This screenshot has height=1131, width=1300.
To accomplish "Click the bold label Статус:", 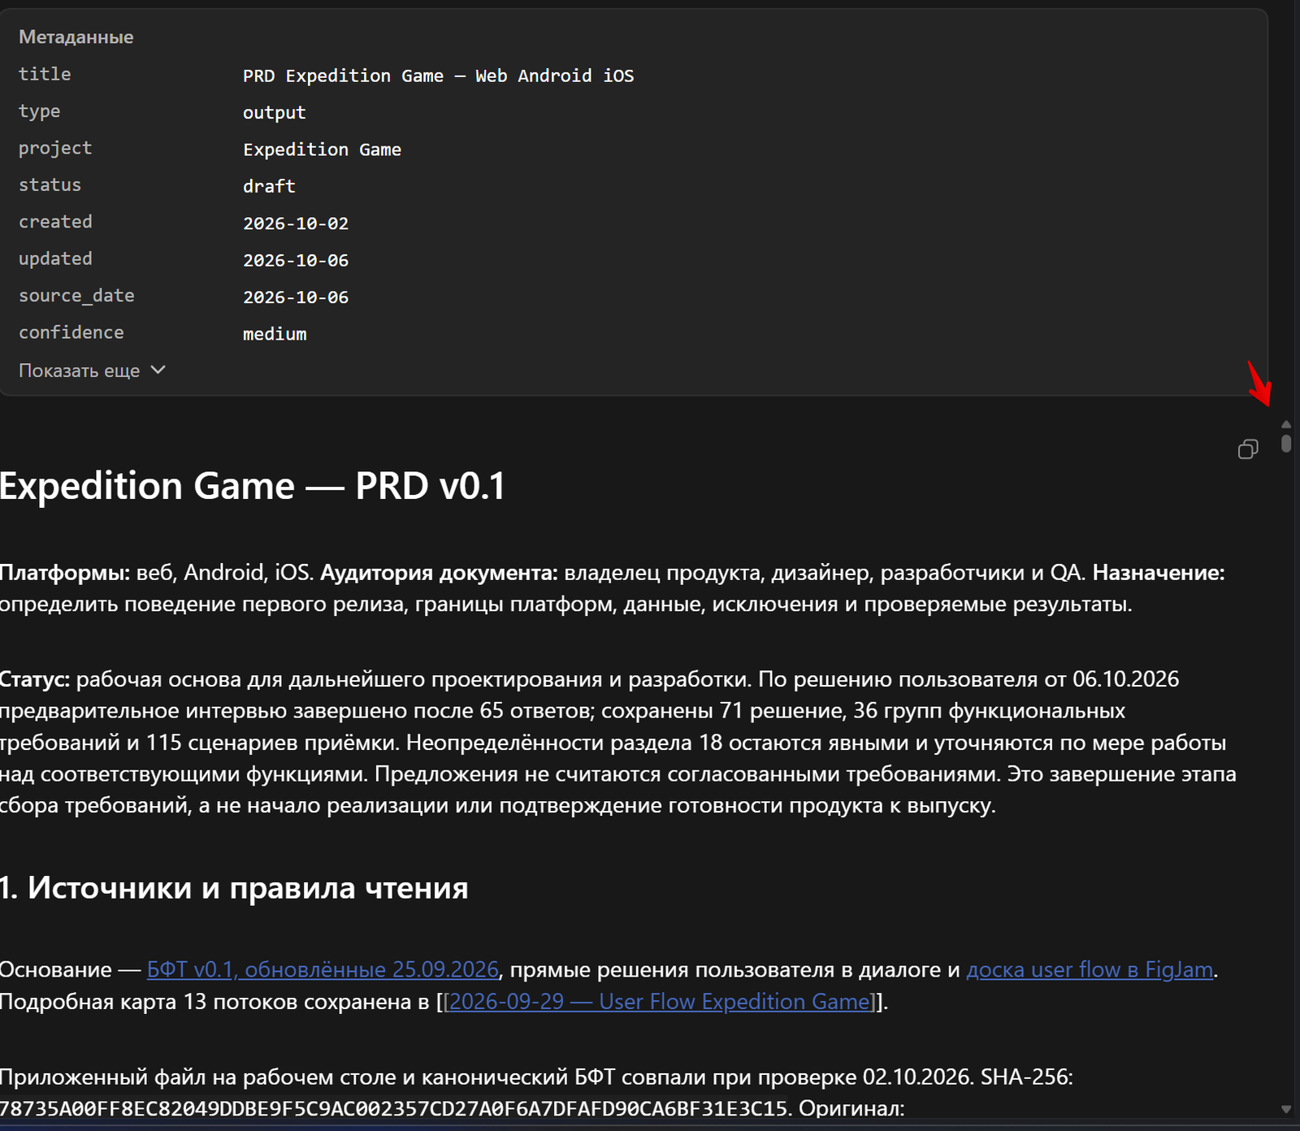I will click(35, 679).
